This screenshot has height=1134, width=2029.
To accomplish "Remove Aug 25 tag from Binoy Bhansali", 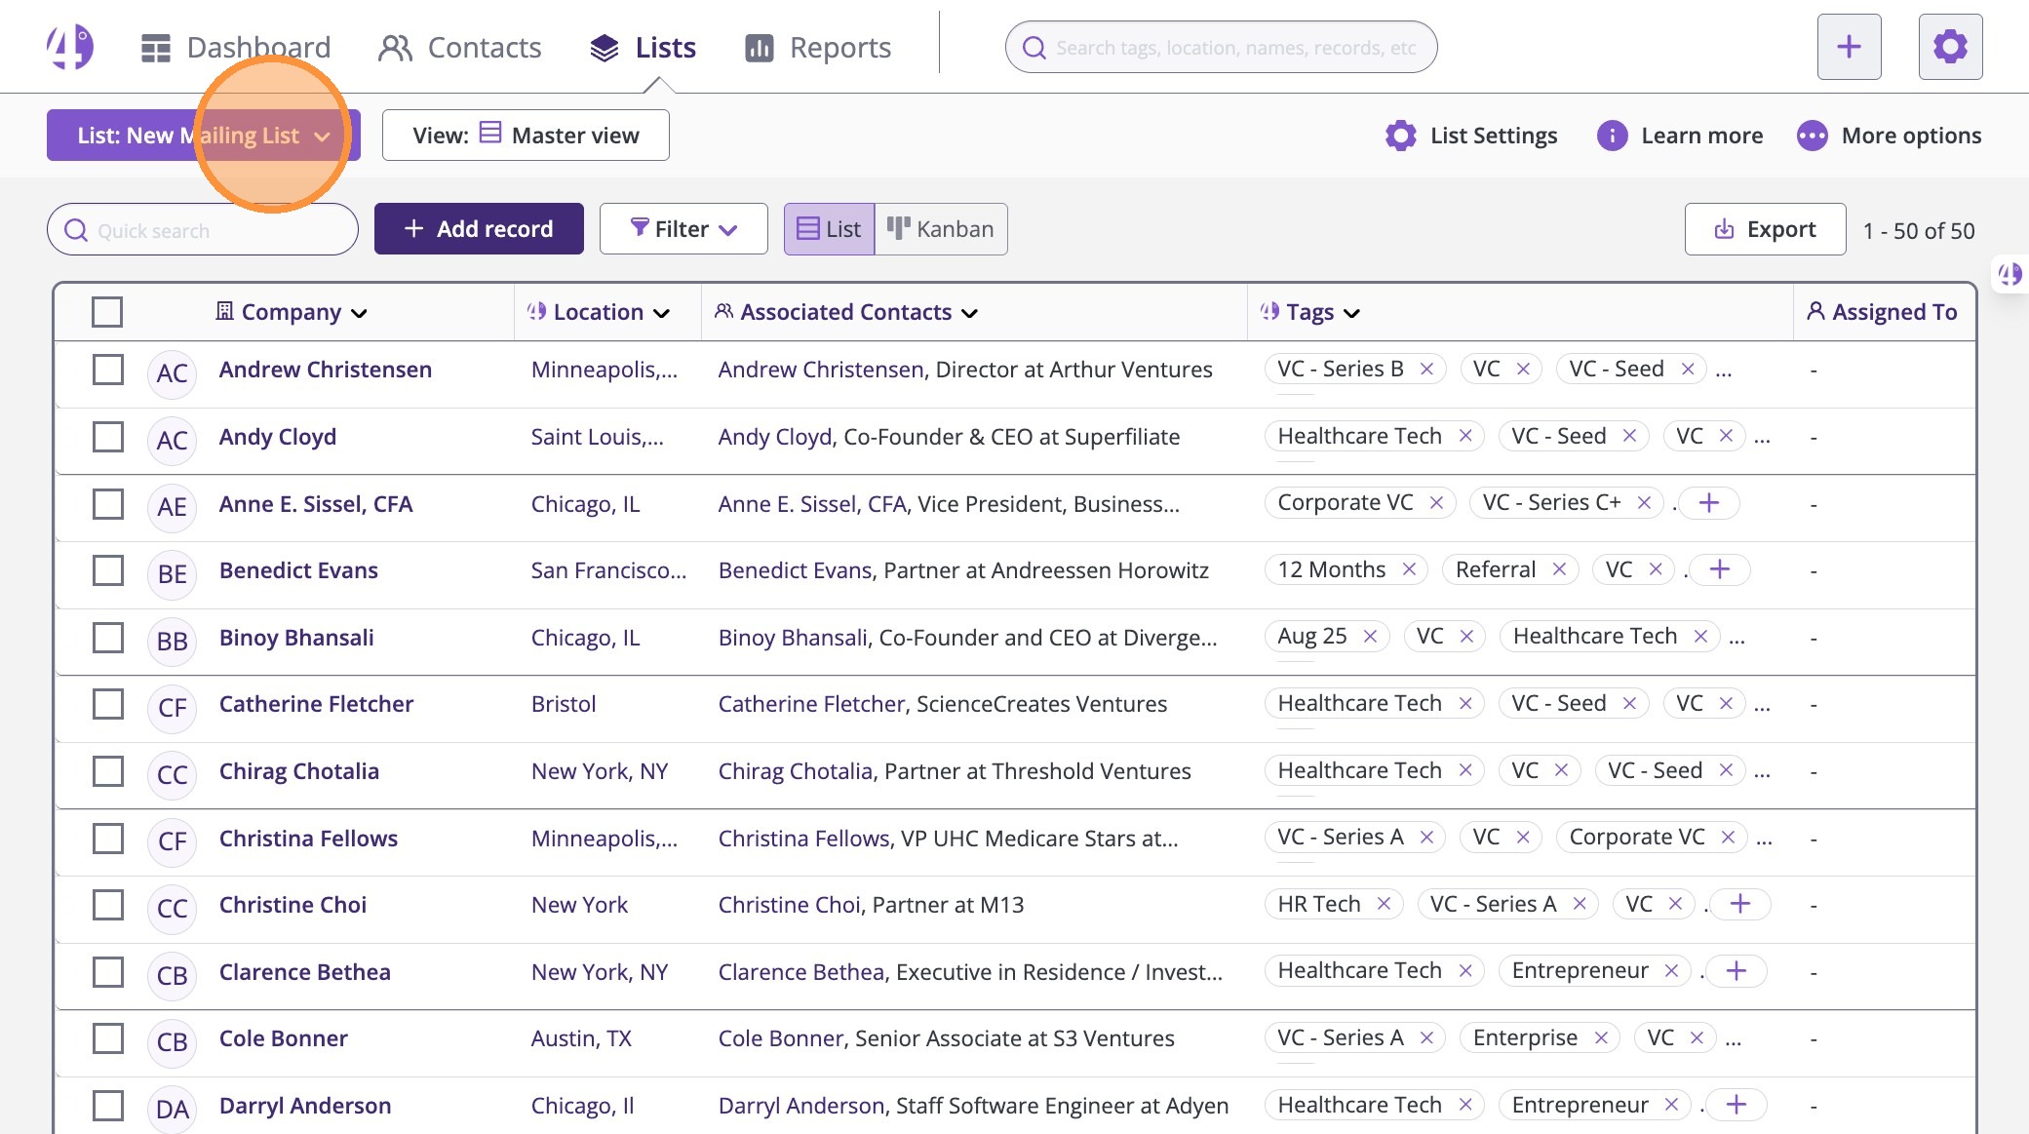I will pyautogui.click(x=1370, y=637).
